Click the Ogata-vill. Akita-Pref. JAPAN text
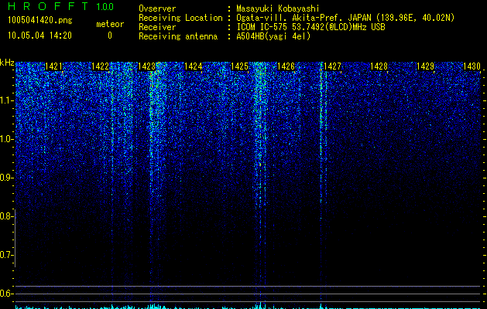Screen dimensions: 487x309 pos(304,18)
